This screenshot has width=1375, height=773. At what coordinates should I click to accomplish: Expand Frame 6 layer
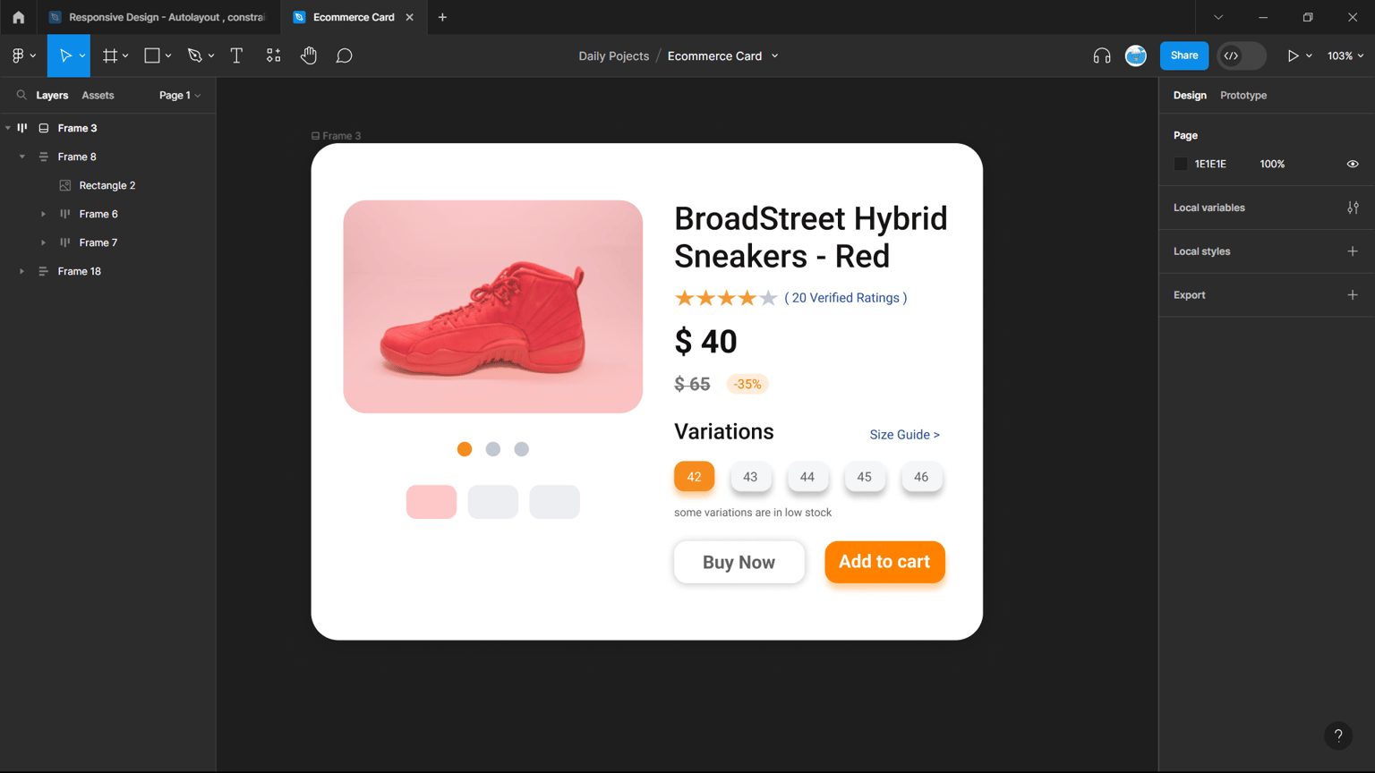click(x=43, y=214)
